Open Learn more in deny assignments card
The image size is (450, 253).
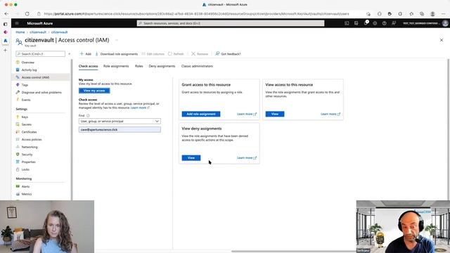247,157
